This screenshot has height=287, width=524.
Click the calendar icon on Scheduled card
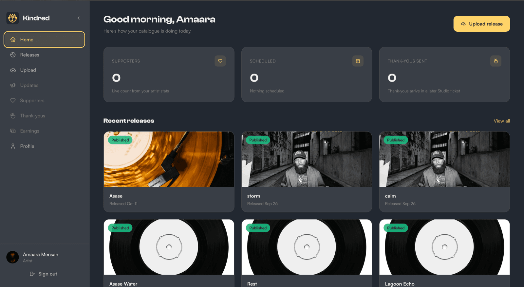[358, 61]
